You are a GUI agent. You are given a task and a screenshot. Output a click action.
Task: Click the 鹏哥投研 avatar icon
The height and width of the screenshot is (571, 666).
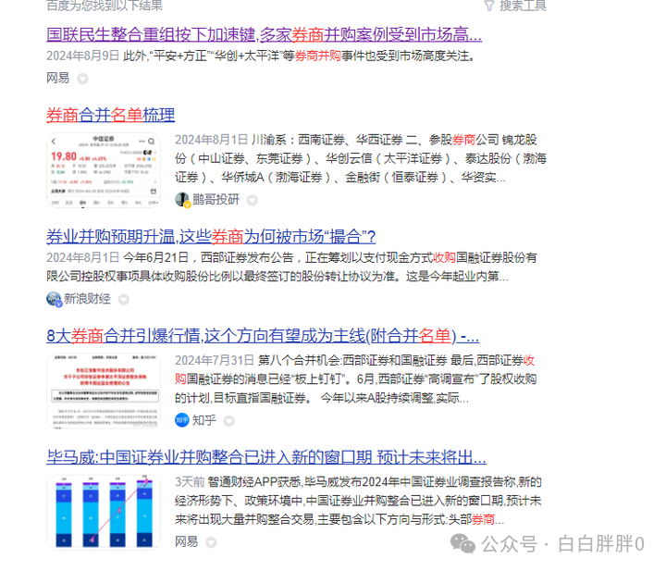click(x=182, y=199)
